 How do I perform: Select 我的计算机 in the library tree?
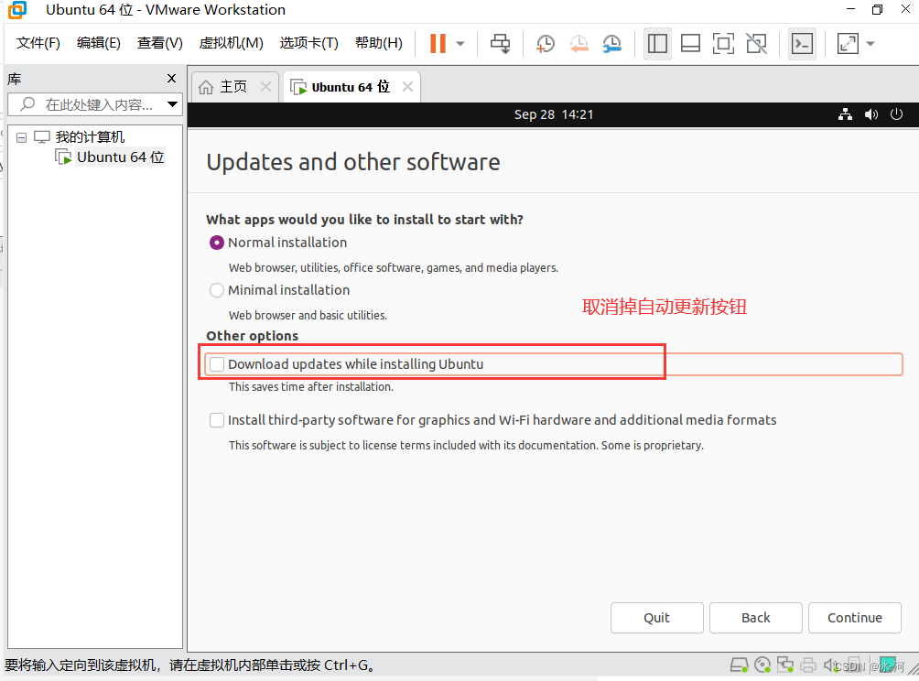pyautogui.click(x=90, y=137)
